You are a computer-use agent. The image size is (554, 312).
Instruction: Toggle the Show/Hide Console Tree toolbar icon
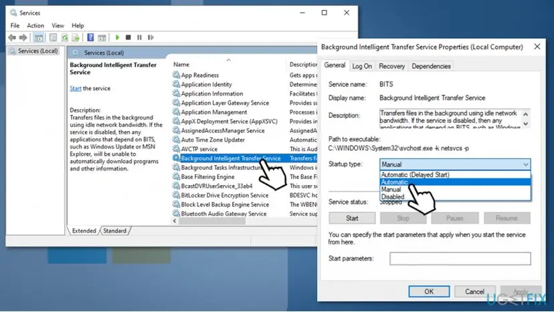(39, 37)
